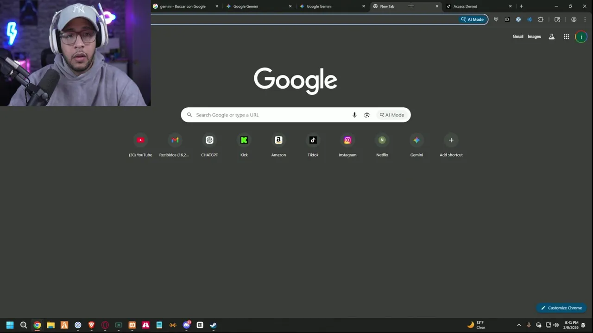Open the CHATGPT shortcut tile
This screenshot has width=593, height=333.
coord(209,145)
